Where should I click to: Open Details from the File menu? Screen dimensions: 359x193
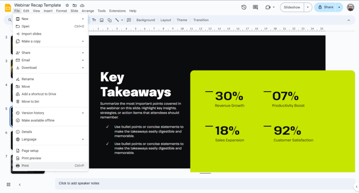[x=50, y=132]
